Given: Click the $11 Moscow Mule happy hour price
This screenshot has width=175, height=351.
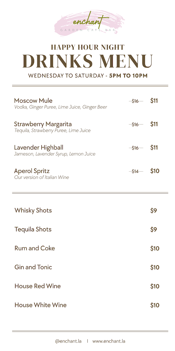Looking at the screenshot, I should tap(154, 101).
